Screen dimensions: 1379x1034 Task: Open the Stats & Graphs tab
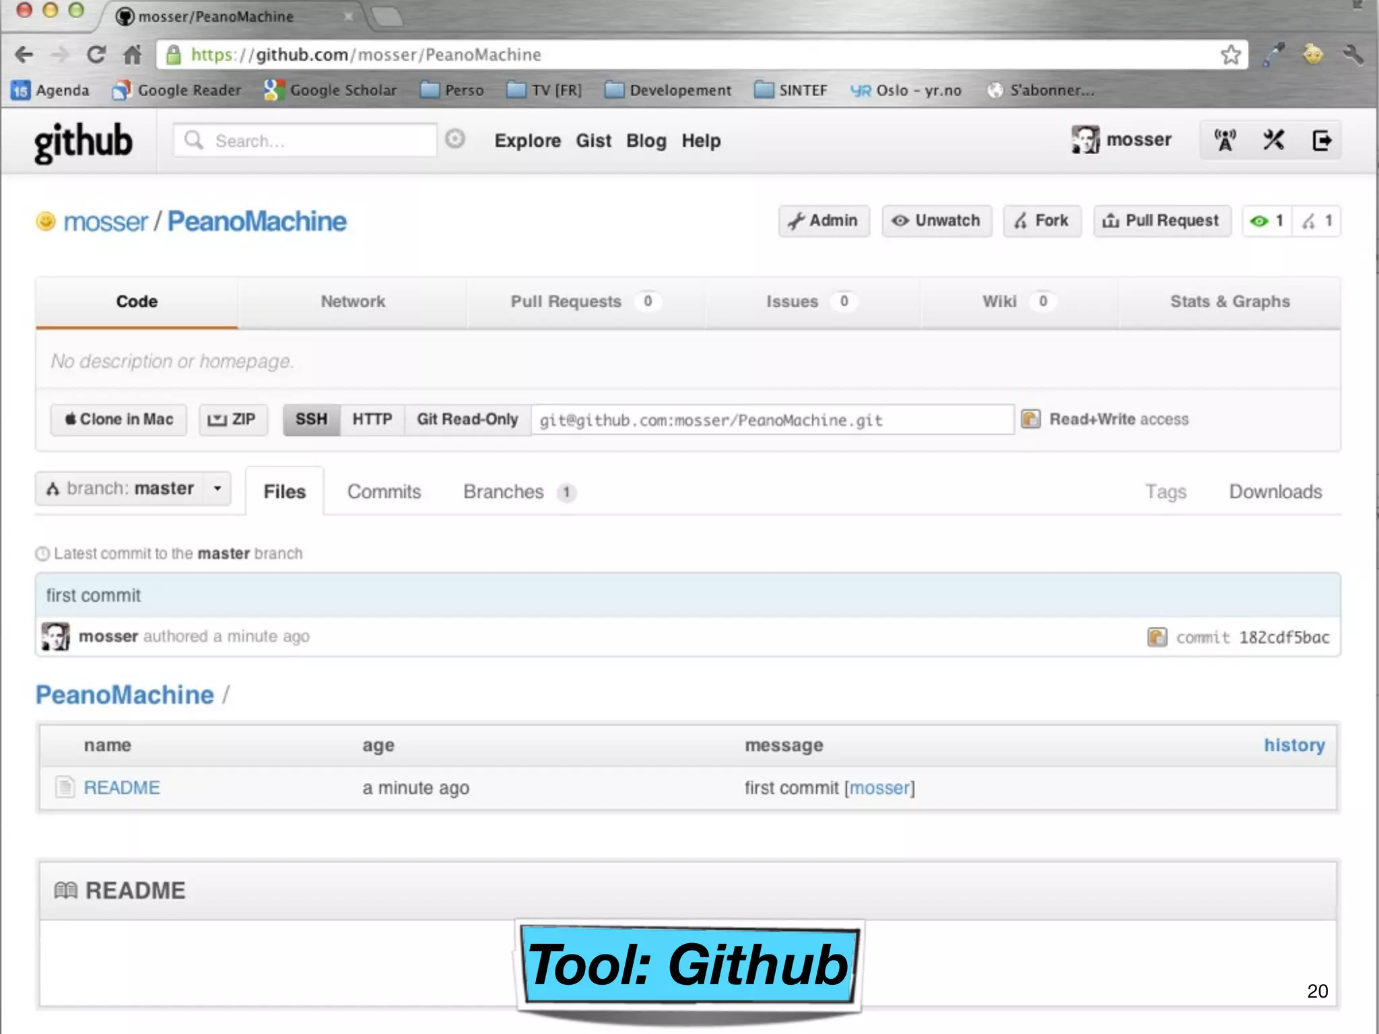(1230, 302)
